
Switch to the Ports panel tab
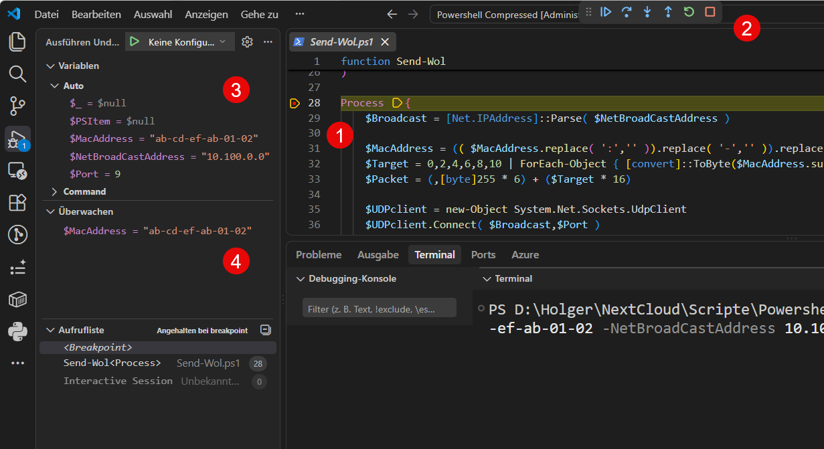(483, 255)
